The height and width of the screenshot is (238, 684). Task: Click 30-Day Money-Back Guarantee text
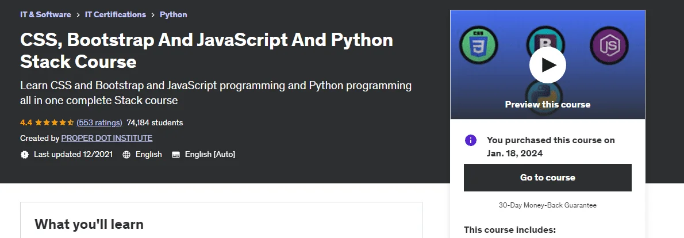547,205
